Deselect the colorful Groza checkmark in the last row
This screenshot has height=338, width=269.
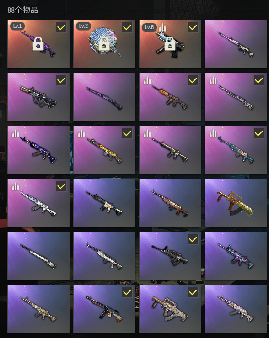pyautogui.click(x=193, y=292)
